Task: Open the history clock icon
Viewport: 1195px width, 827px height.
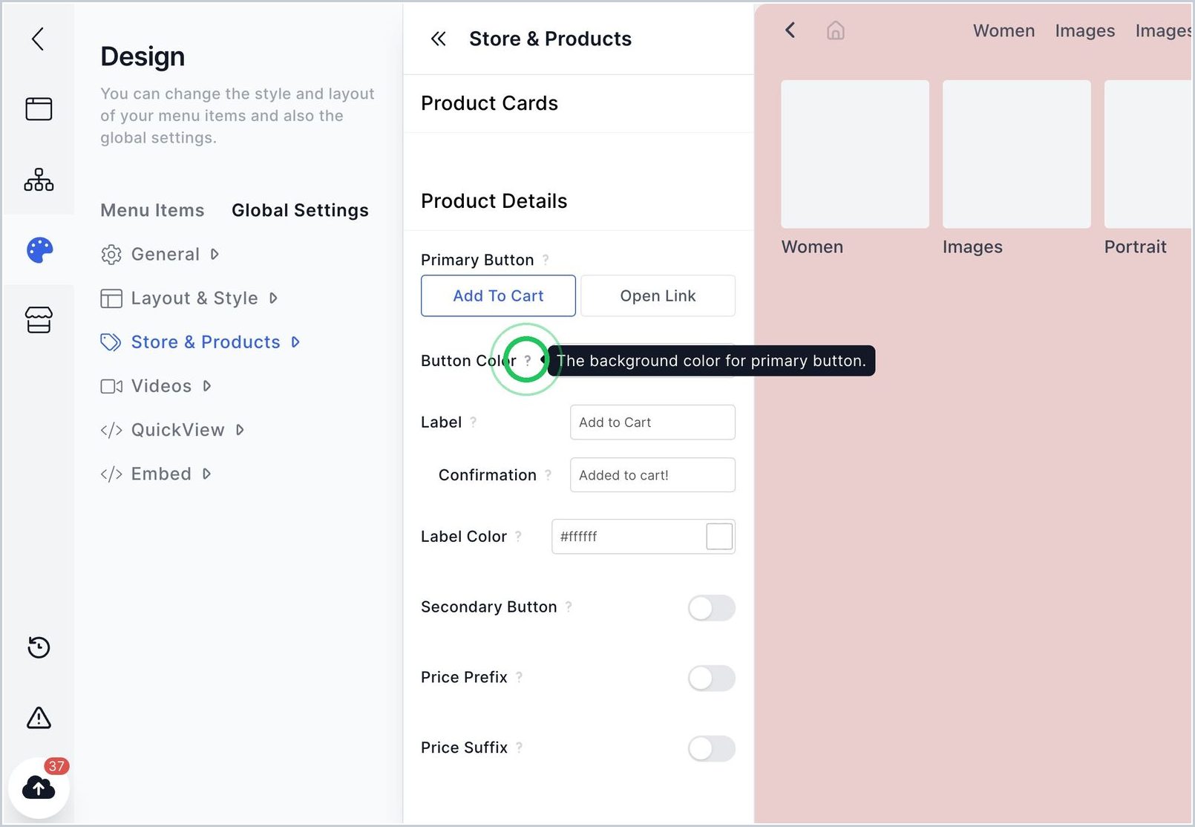Action: click(39, 647)
